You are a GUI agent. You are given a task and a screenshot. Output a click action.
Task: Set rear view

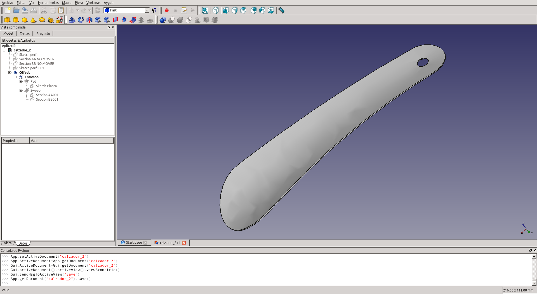[x=253, y=10]
